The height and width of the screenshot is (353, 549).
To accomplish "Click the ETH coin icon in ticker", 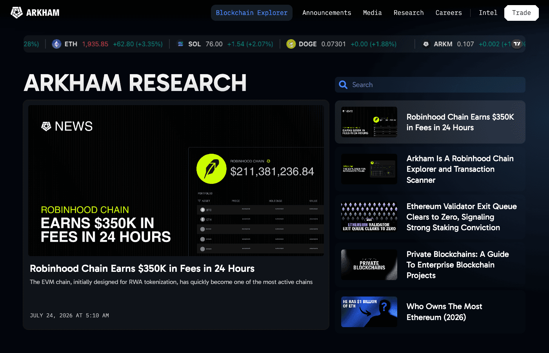I will [57, 44].
